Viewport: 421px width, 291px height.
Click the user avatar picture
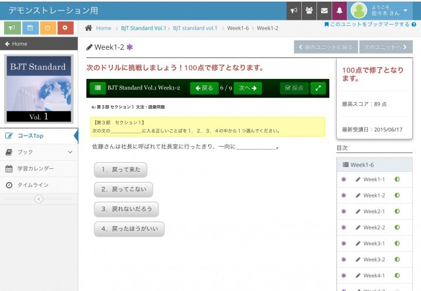point(358,11)
